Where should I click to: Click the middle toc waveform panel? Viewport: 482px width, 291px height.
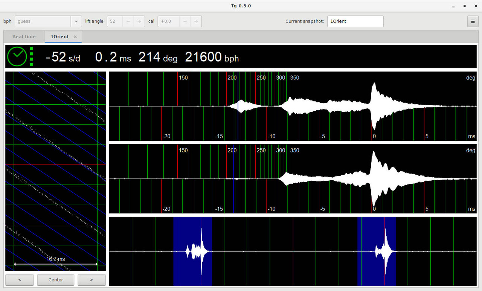(x=293, y=178)
